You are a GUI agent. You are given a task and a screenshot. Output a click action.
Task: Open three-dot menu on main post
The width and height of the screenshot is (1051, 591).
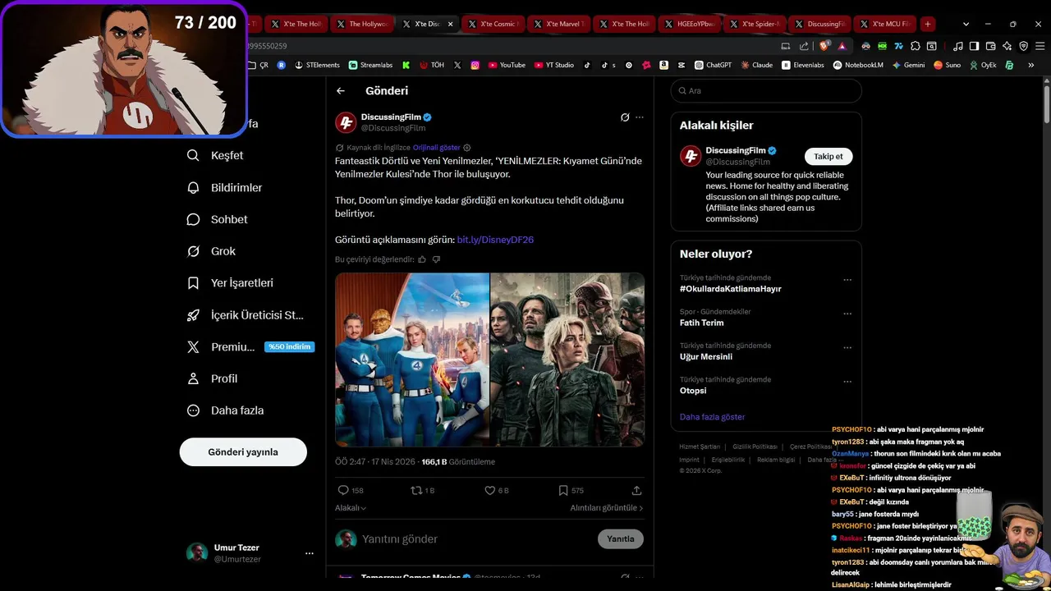640,117
